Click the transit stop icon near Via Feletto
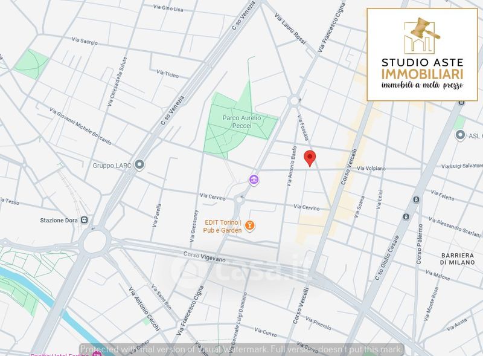Image resolution: width=483 pixels, height=356 pixels. pyautogui.click(x=416, y=199)
